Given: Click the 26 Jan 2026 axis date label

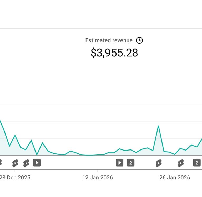Looking at the screenshot, I should tap(175, 178).
